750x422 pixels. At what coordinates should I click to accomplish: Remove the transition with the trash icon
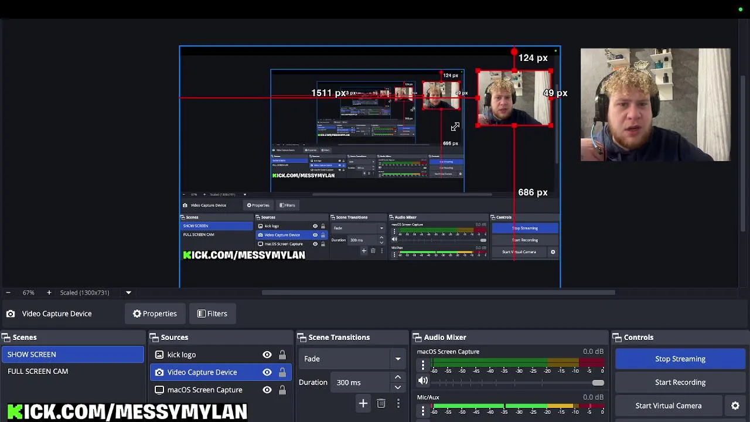[x=381, y=403]
